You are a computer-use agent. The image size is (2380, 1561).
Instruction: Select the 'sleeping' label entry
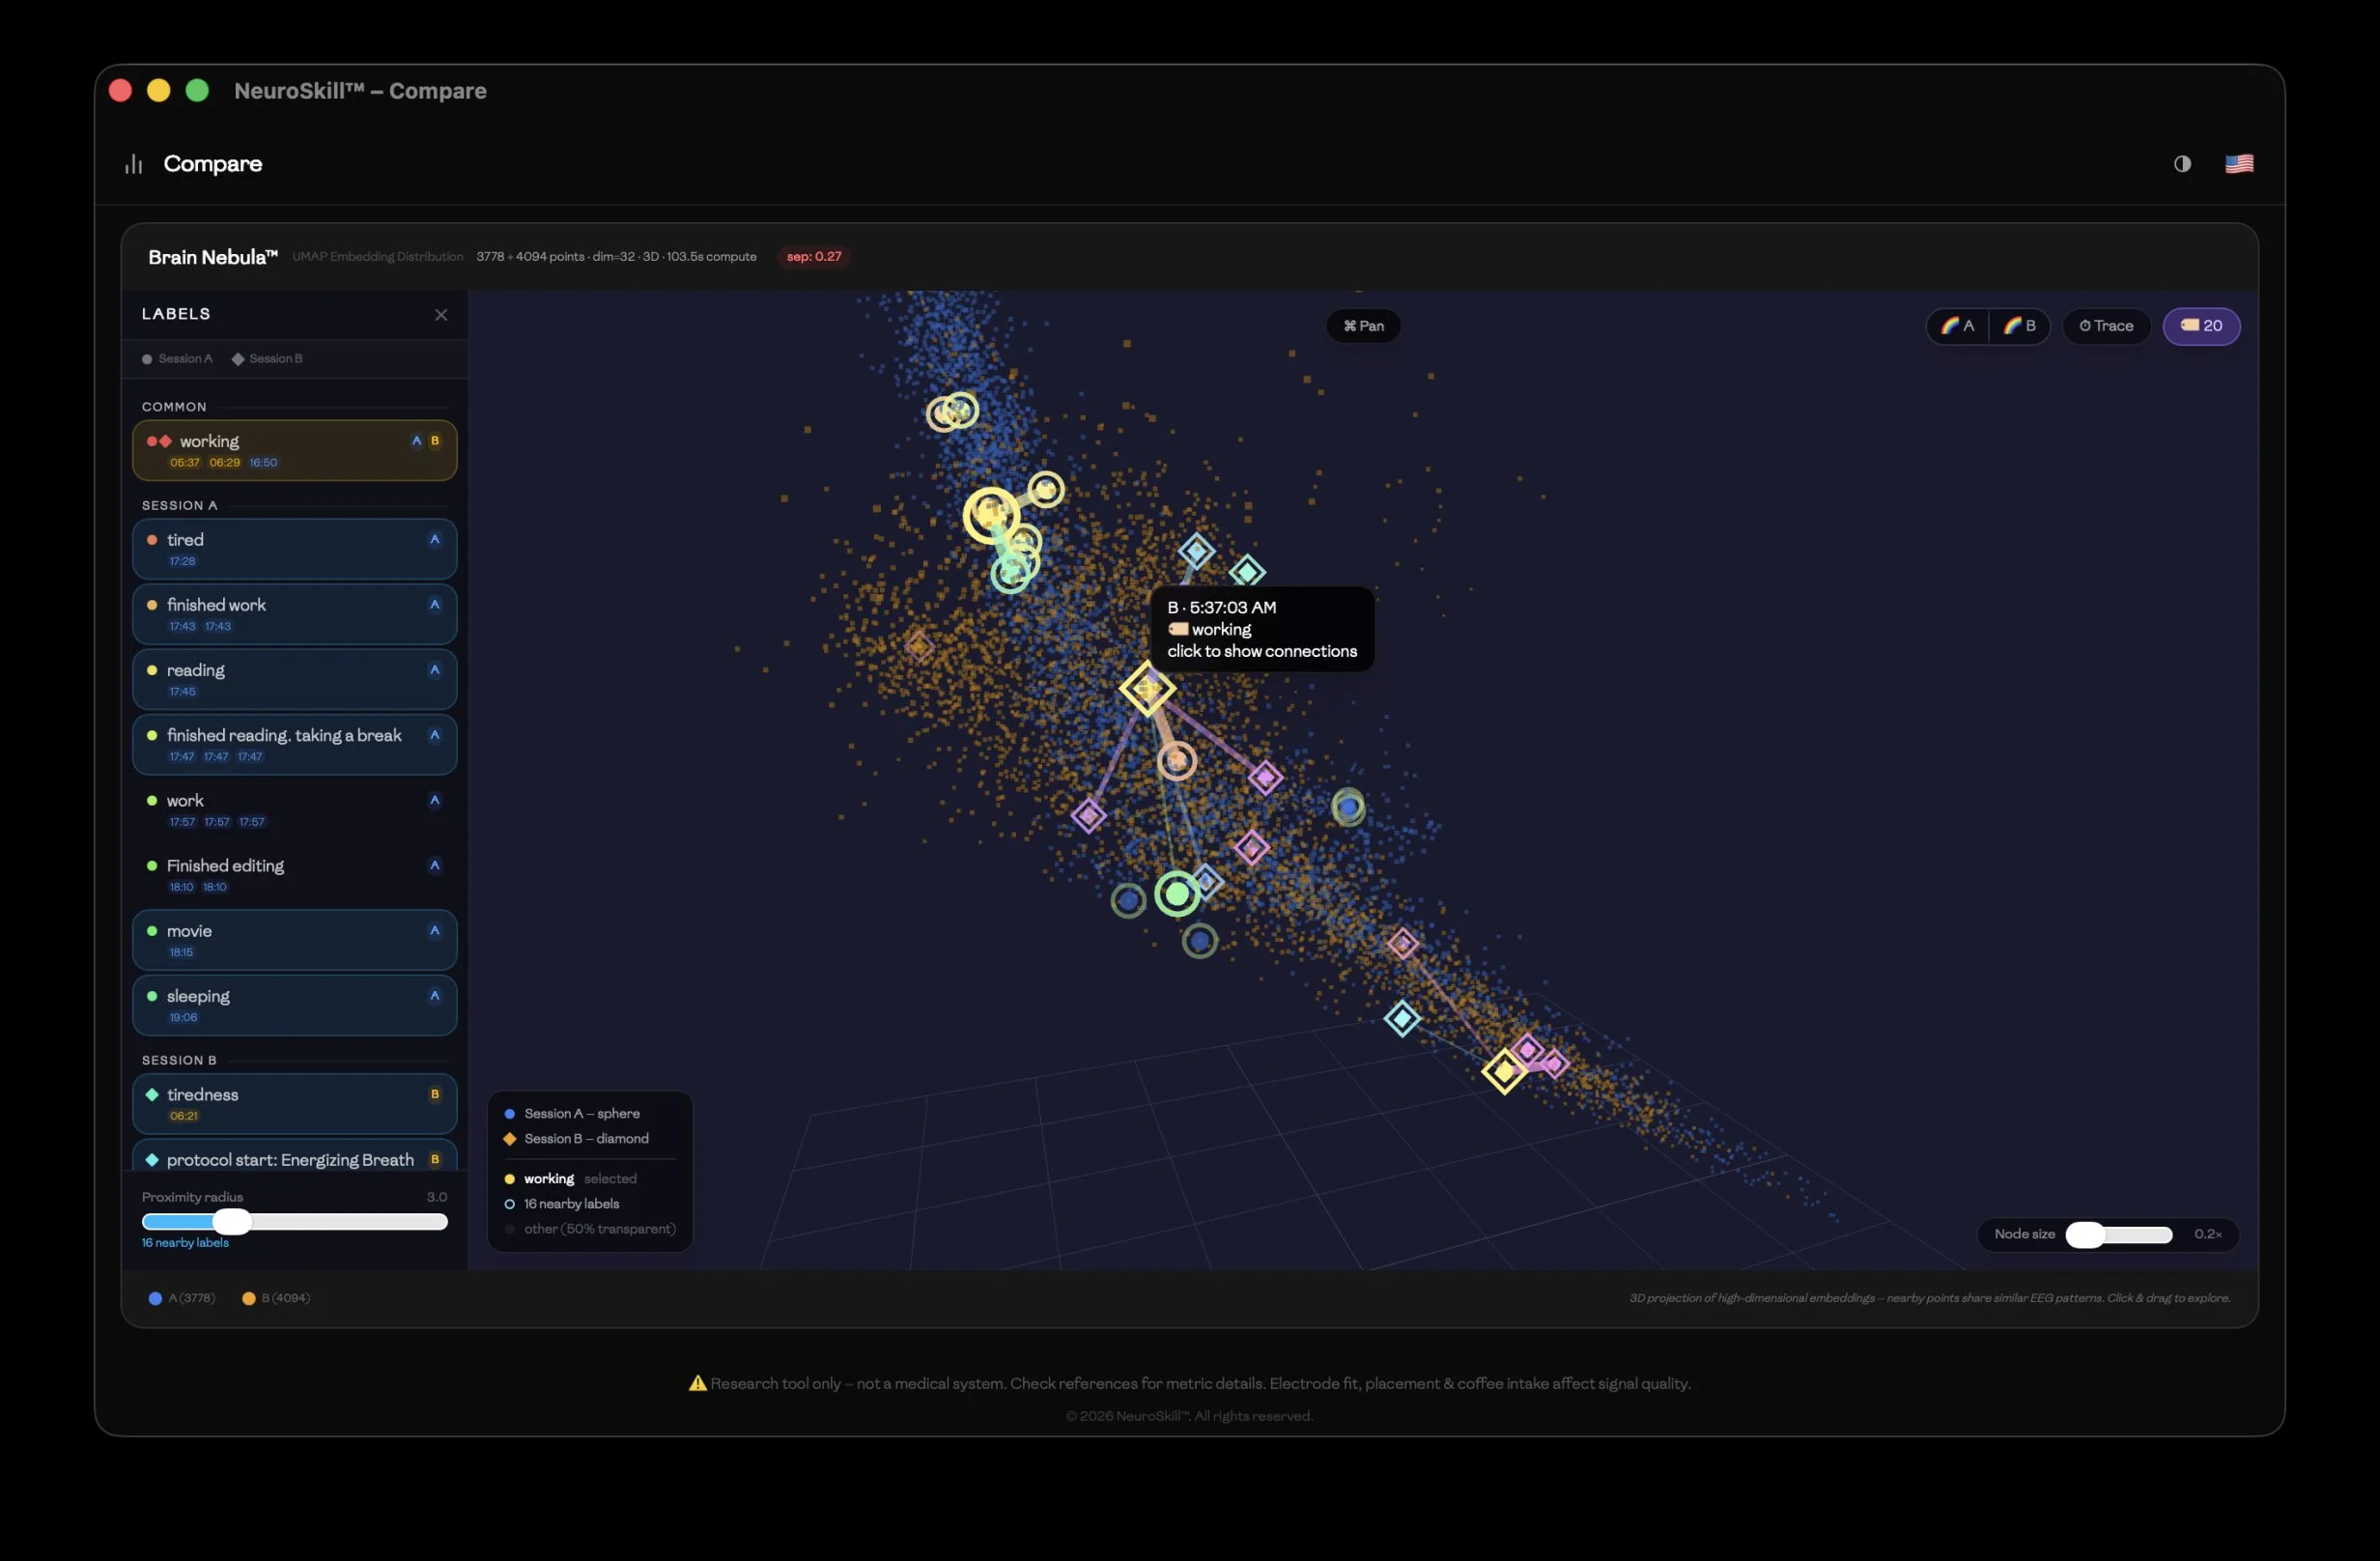(294, 1004)
